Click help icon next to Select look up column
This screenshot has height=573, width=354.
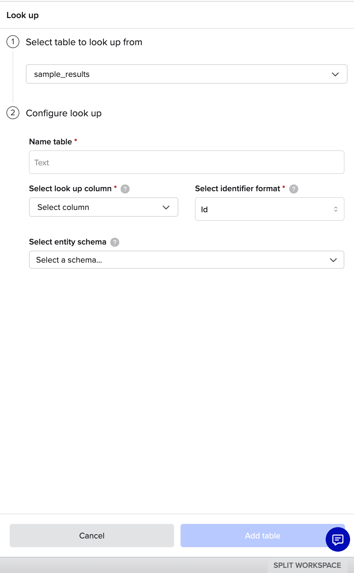pos(125,189)
